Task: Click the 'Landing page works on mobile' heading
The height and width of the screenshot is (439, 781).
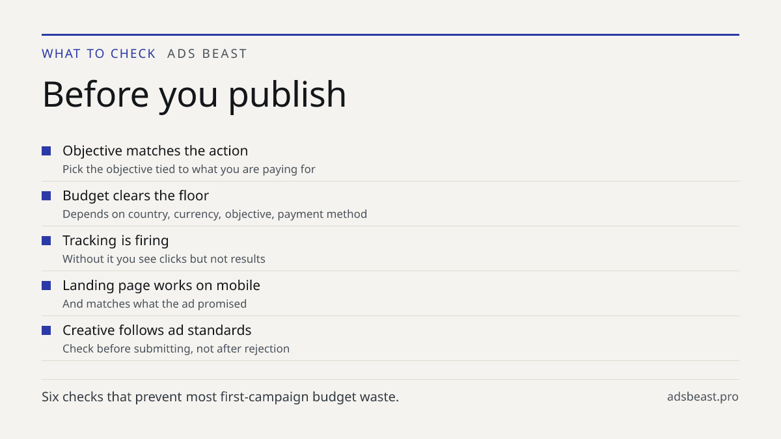Action: (161, 286)
